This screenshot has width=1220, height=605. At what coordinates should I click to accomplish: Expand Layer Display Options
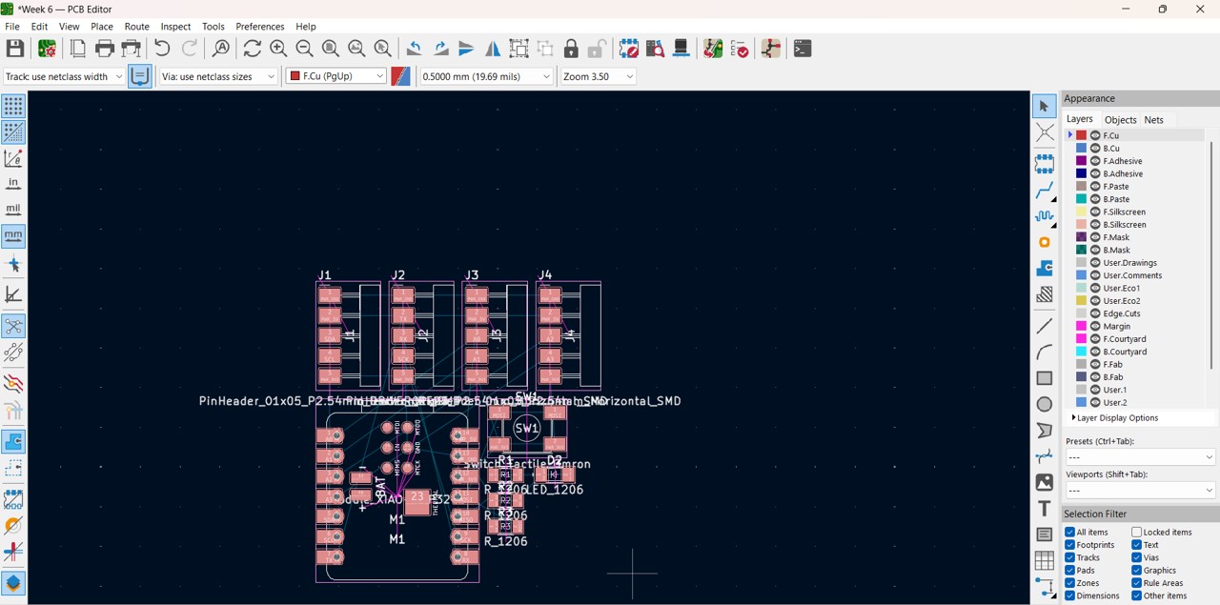point(1115,418)
